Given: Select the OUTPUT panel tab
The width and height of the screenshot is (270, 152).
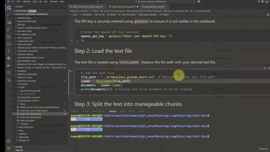Looking at the screenshot, I should (x=85, y=111).
